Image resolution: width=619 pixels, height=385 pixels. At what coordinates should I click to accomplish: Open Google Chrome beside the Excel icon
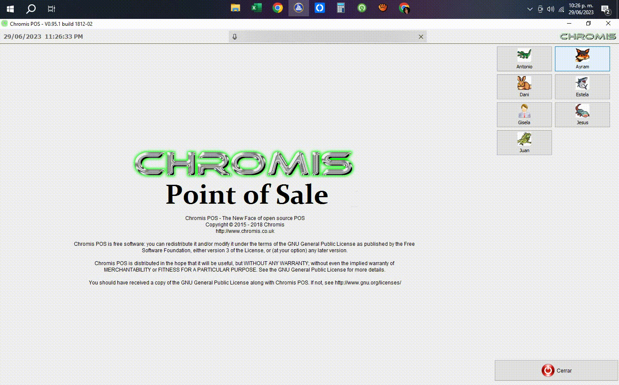(x=277, y=8)
